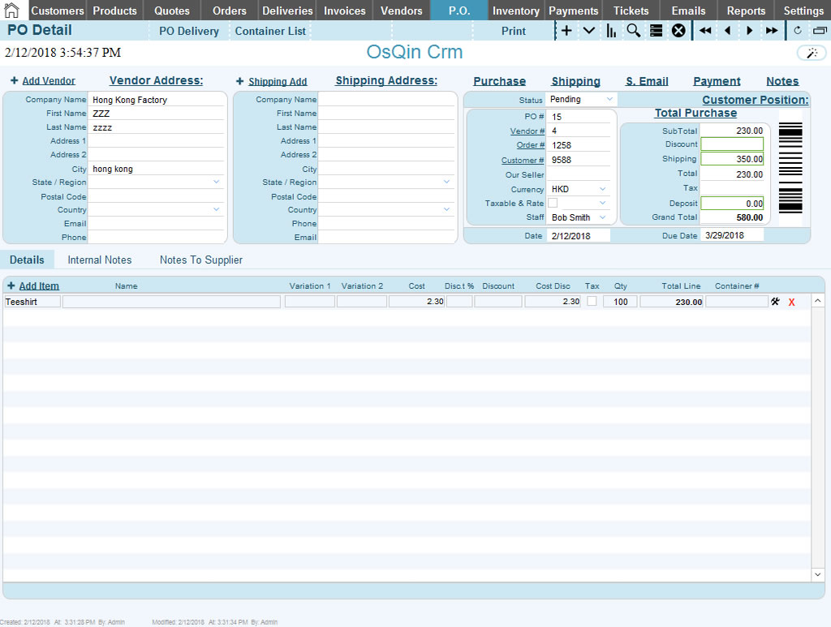Click the barcode image
This screenshot has width=831, height=627.
790,168
